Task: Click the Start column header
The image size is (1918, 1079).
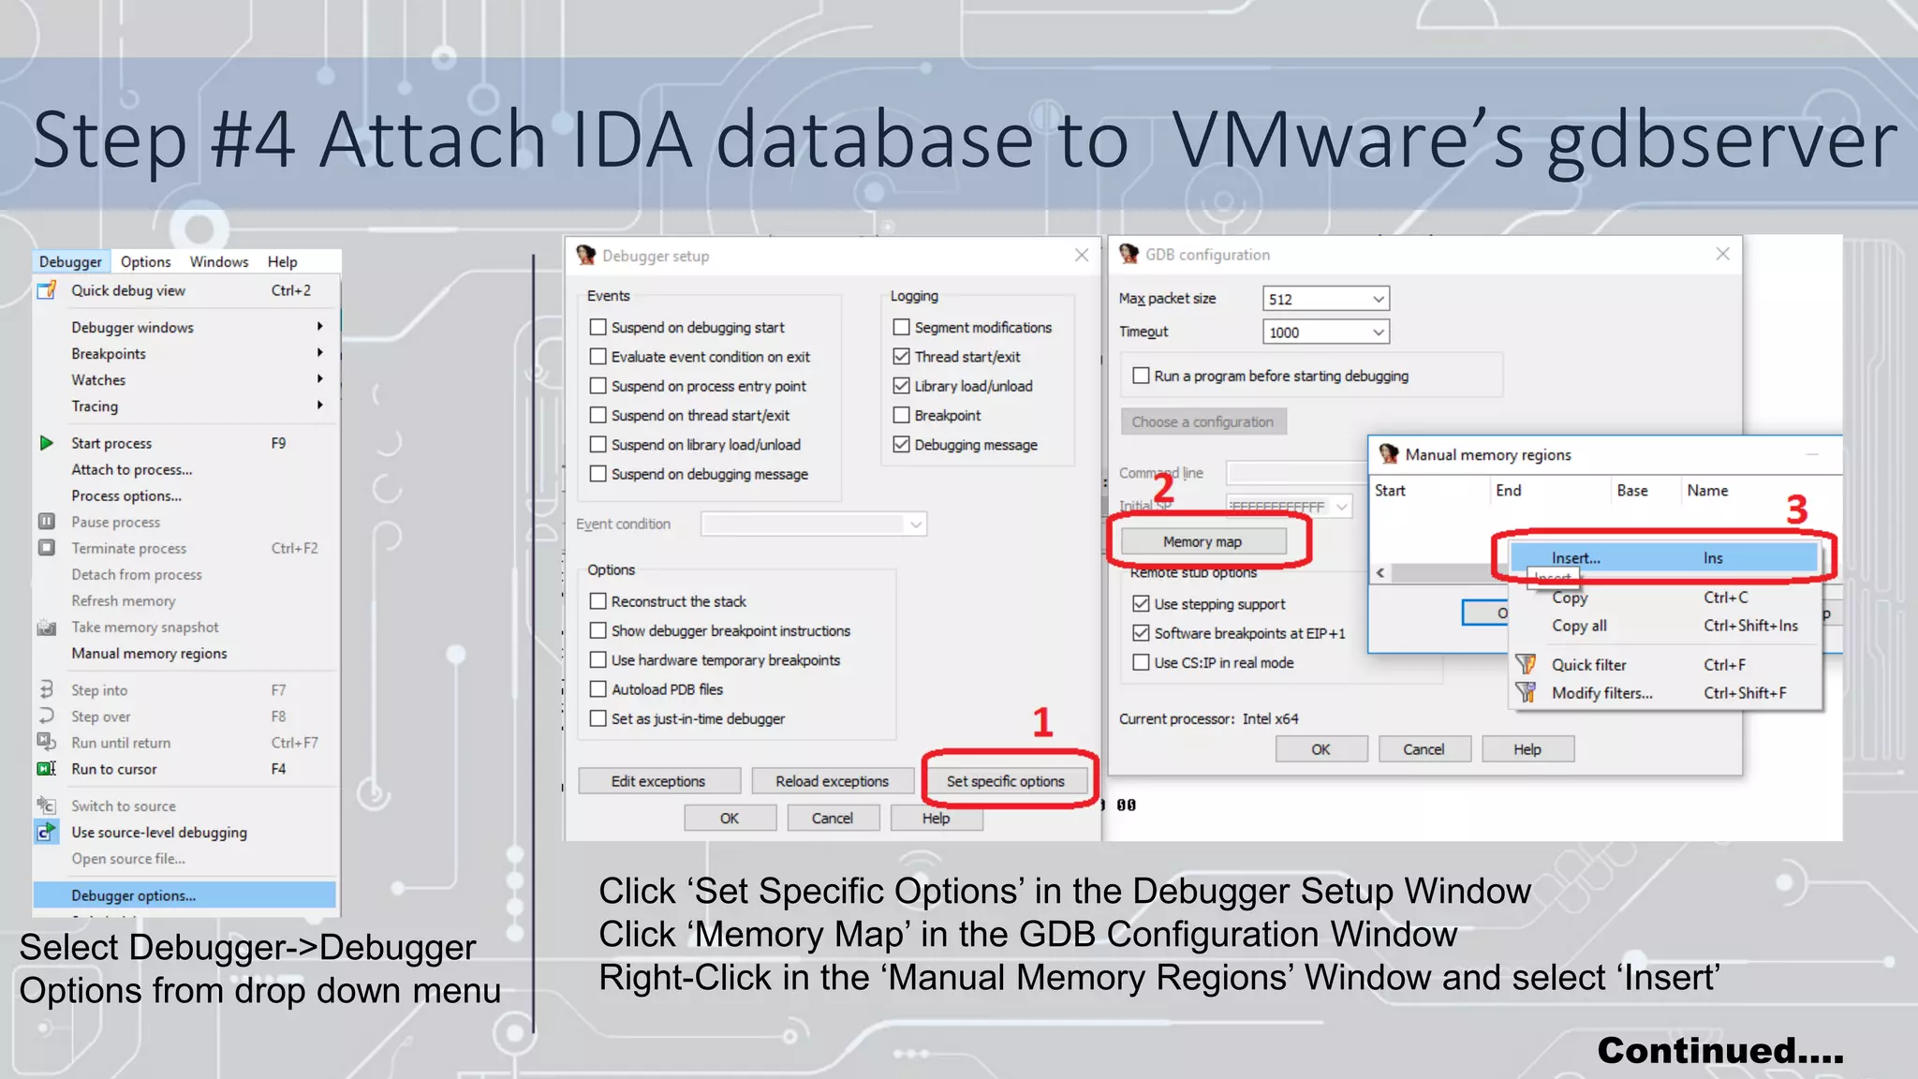Action: coord(1430,490)
